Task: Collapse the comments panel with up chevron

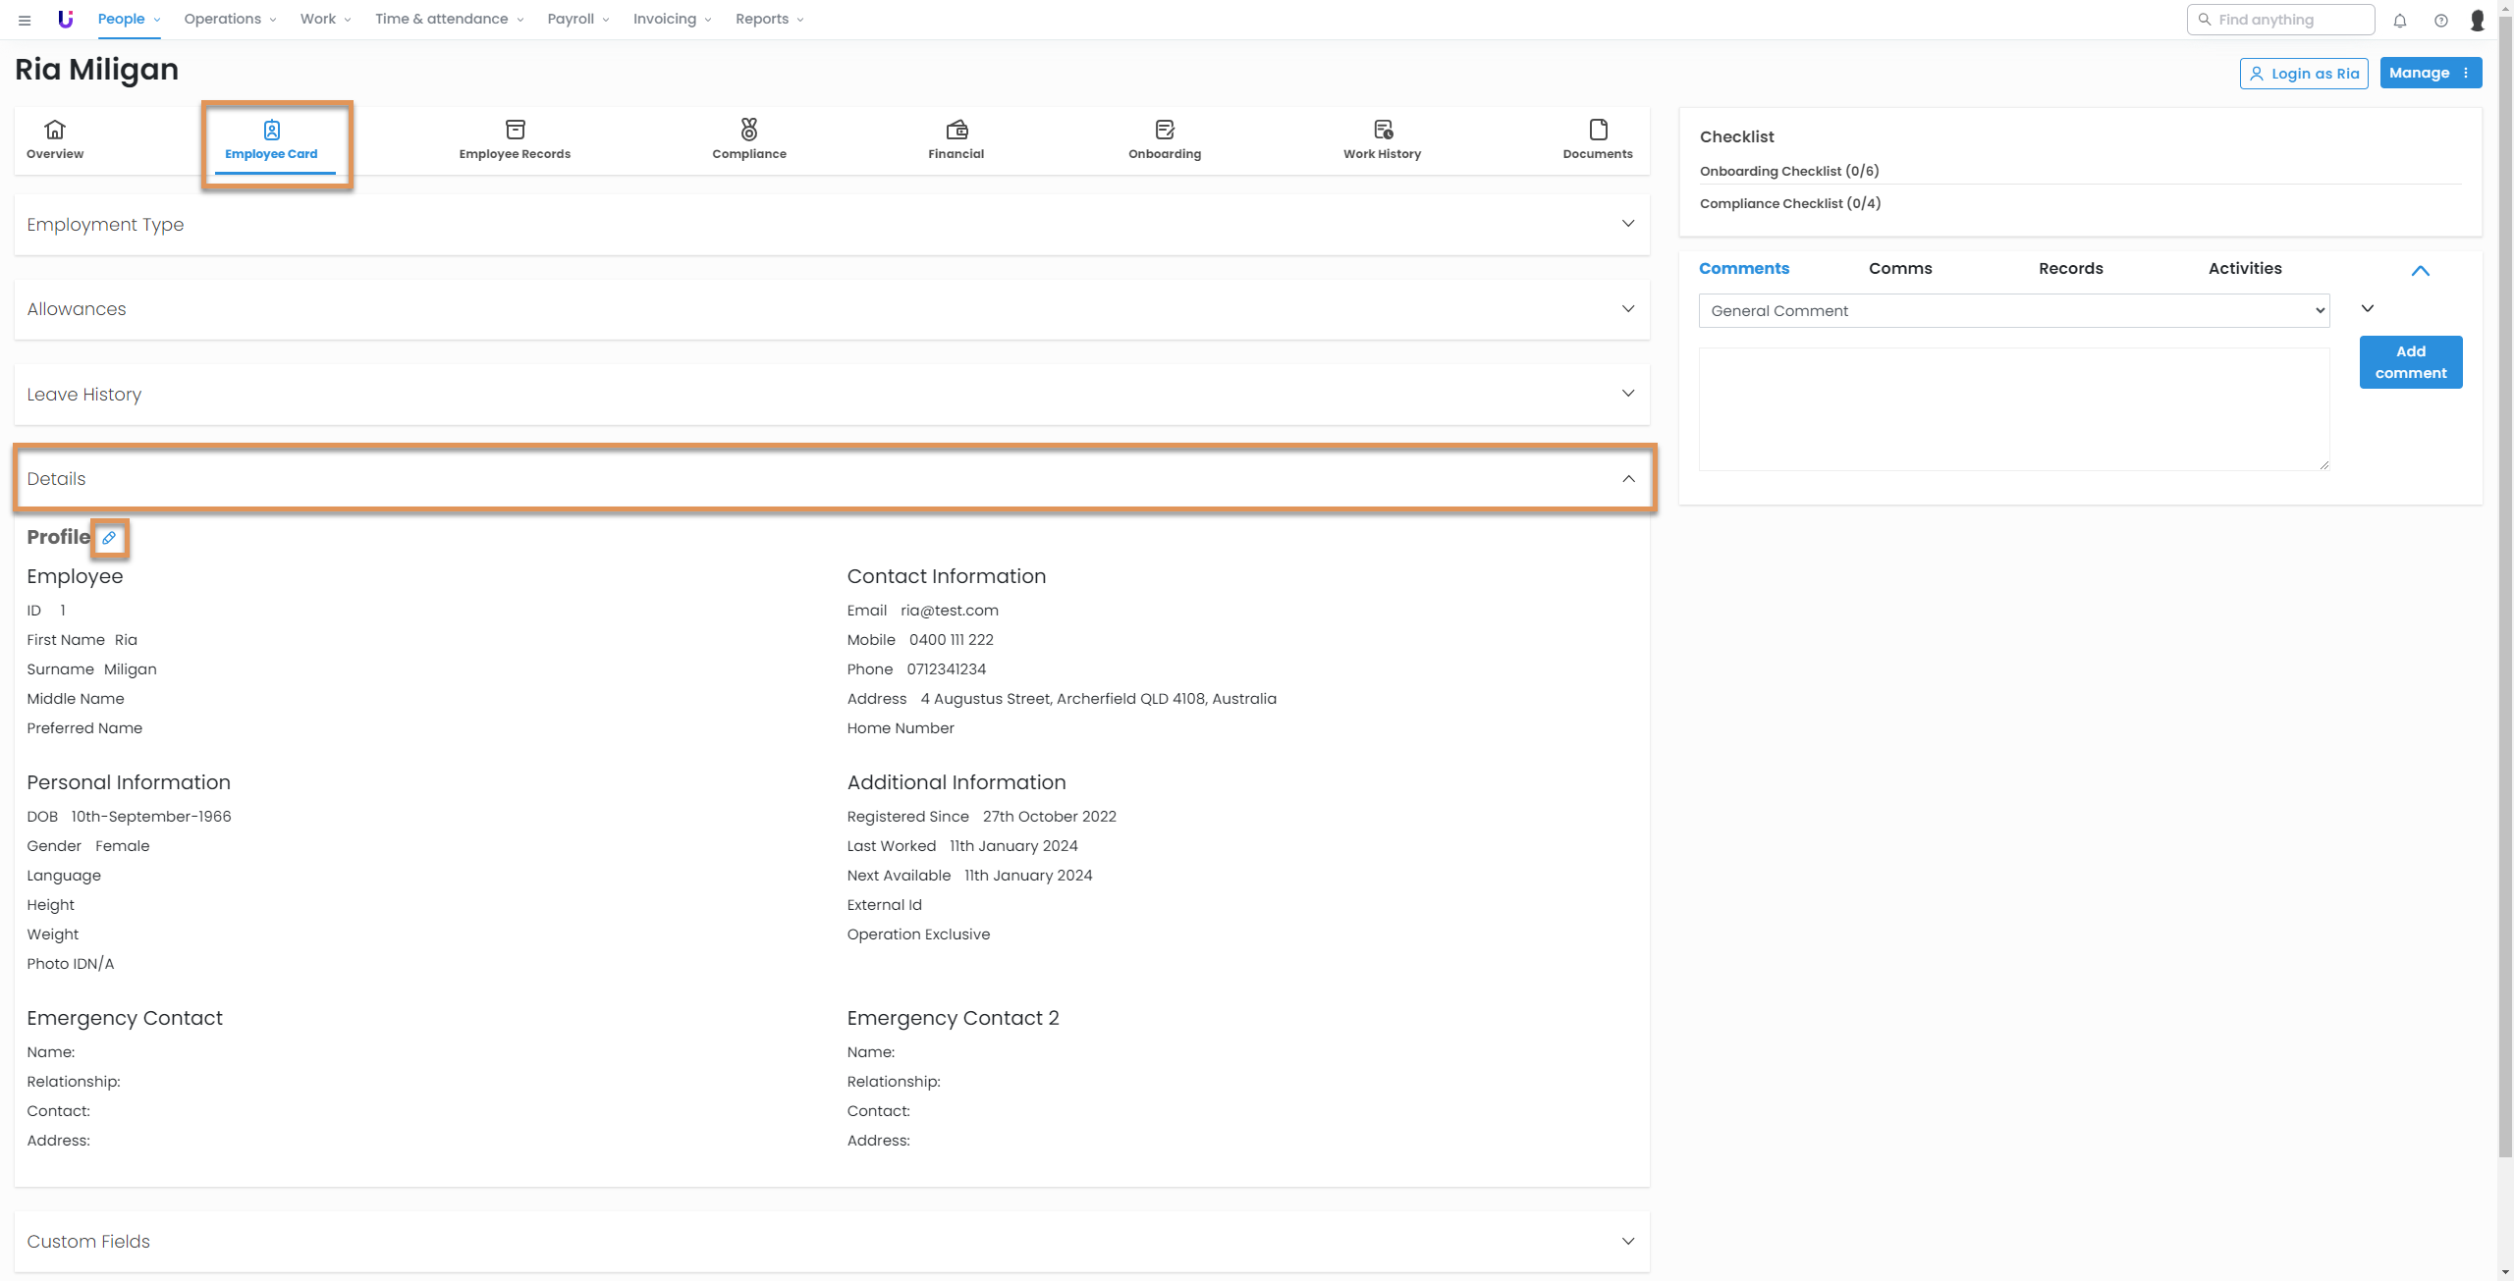Action: pyautogui.click(x=2420, y=271)
